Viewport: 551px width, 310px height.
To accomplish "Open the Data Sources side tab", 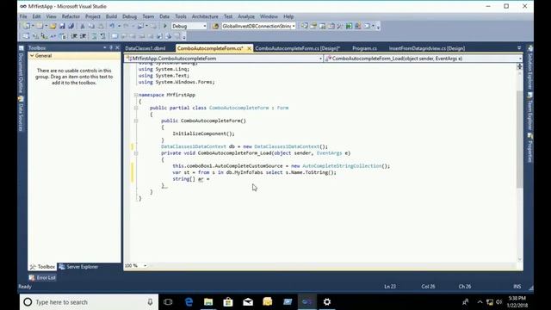I will 21,115.
